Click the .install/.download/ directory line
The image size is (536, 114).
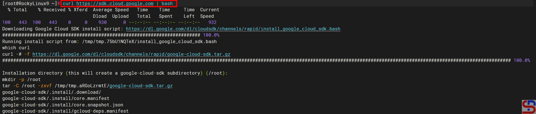tap(52, 92)
